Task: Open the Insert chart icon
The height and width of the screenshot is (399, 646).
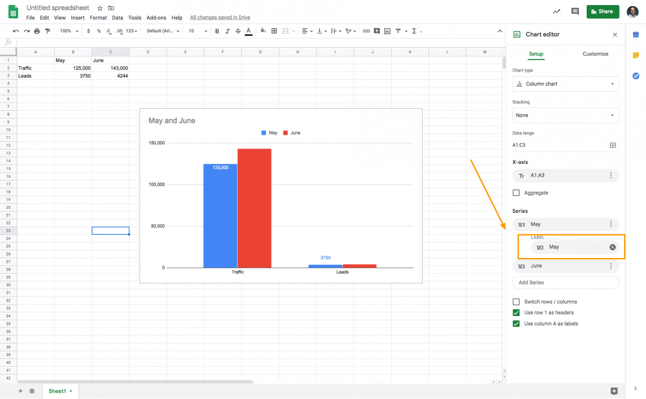Action: tap(387, 31)
